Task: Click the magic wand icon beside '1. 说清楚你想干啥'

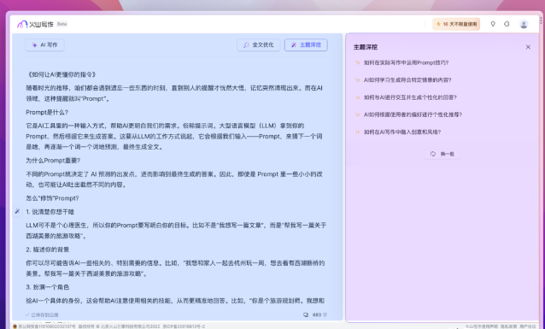Action: (x=17, y=211)
